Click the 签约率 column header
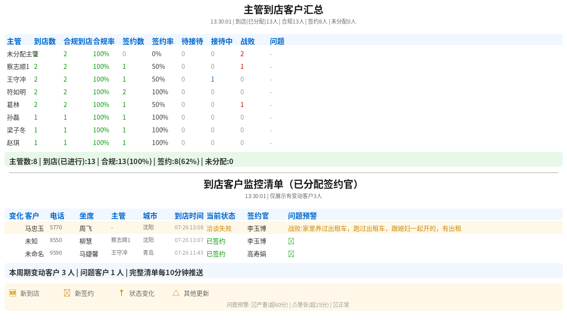567x330 pixels. pos(163,41)
